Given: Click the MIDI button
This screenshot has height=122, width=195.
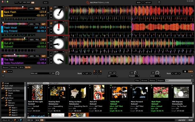Looking at the screenshot, I should point(139,3).
